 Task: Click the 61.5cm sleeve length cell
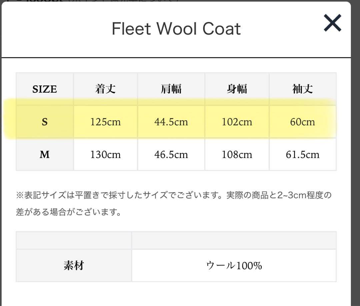[x=302, y=154]
